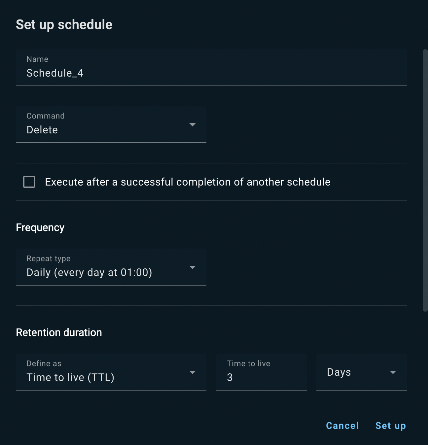Open the Define as dropdown
Viewport: 428px width, 445px height.
(x=111, y=372)
